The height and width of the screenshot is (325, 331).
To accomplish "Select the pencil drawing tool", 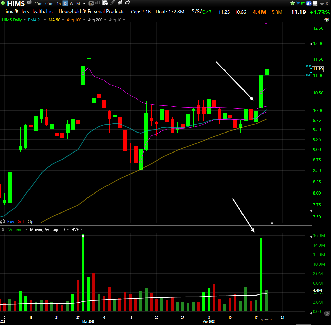I will click(113, 2).
